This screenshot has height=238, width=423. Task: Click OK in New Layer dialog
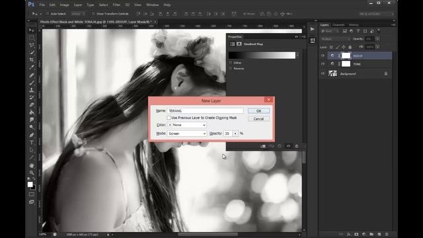258,111
